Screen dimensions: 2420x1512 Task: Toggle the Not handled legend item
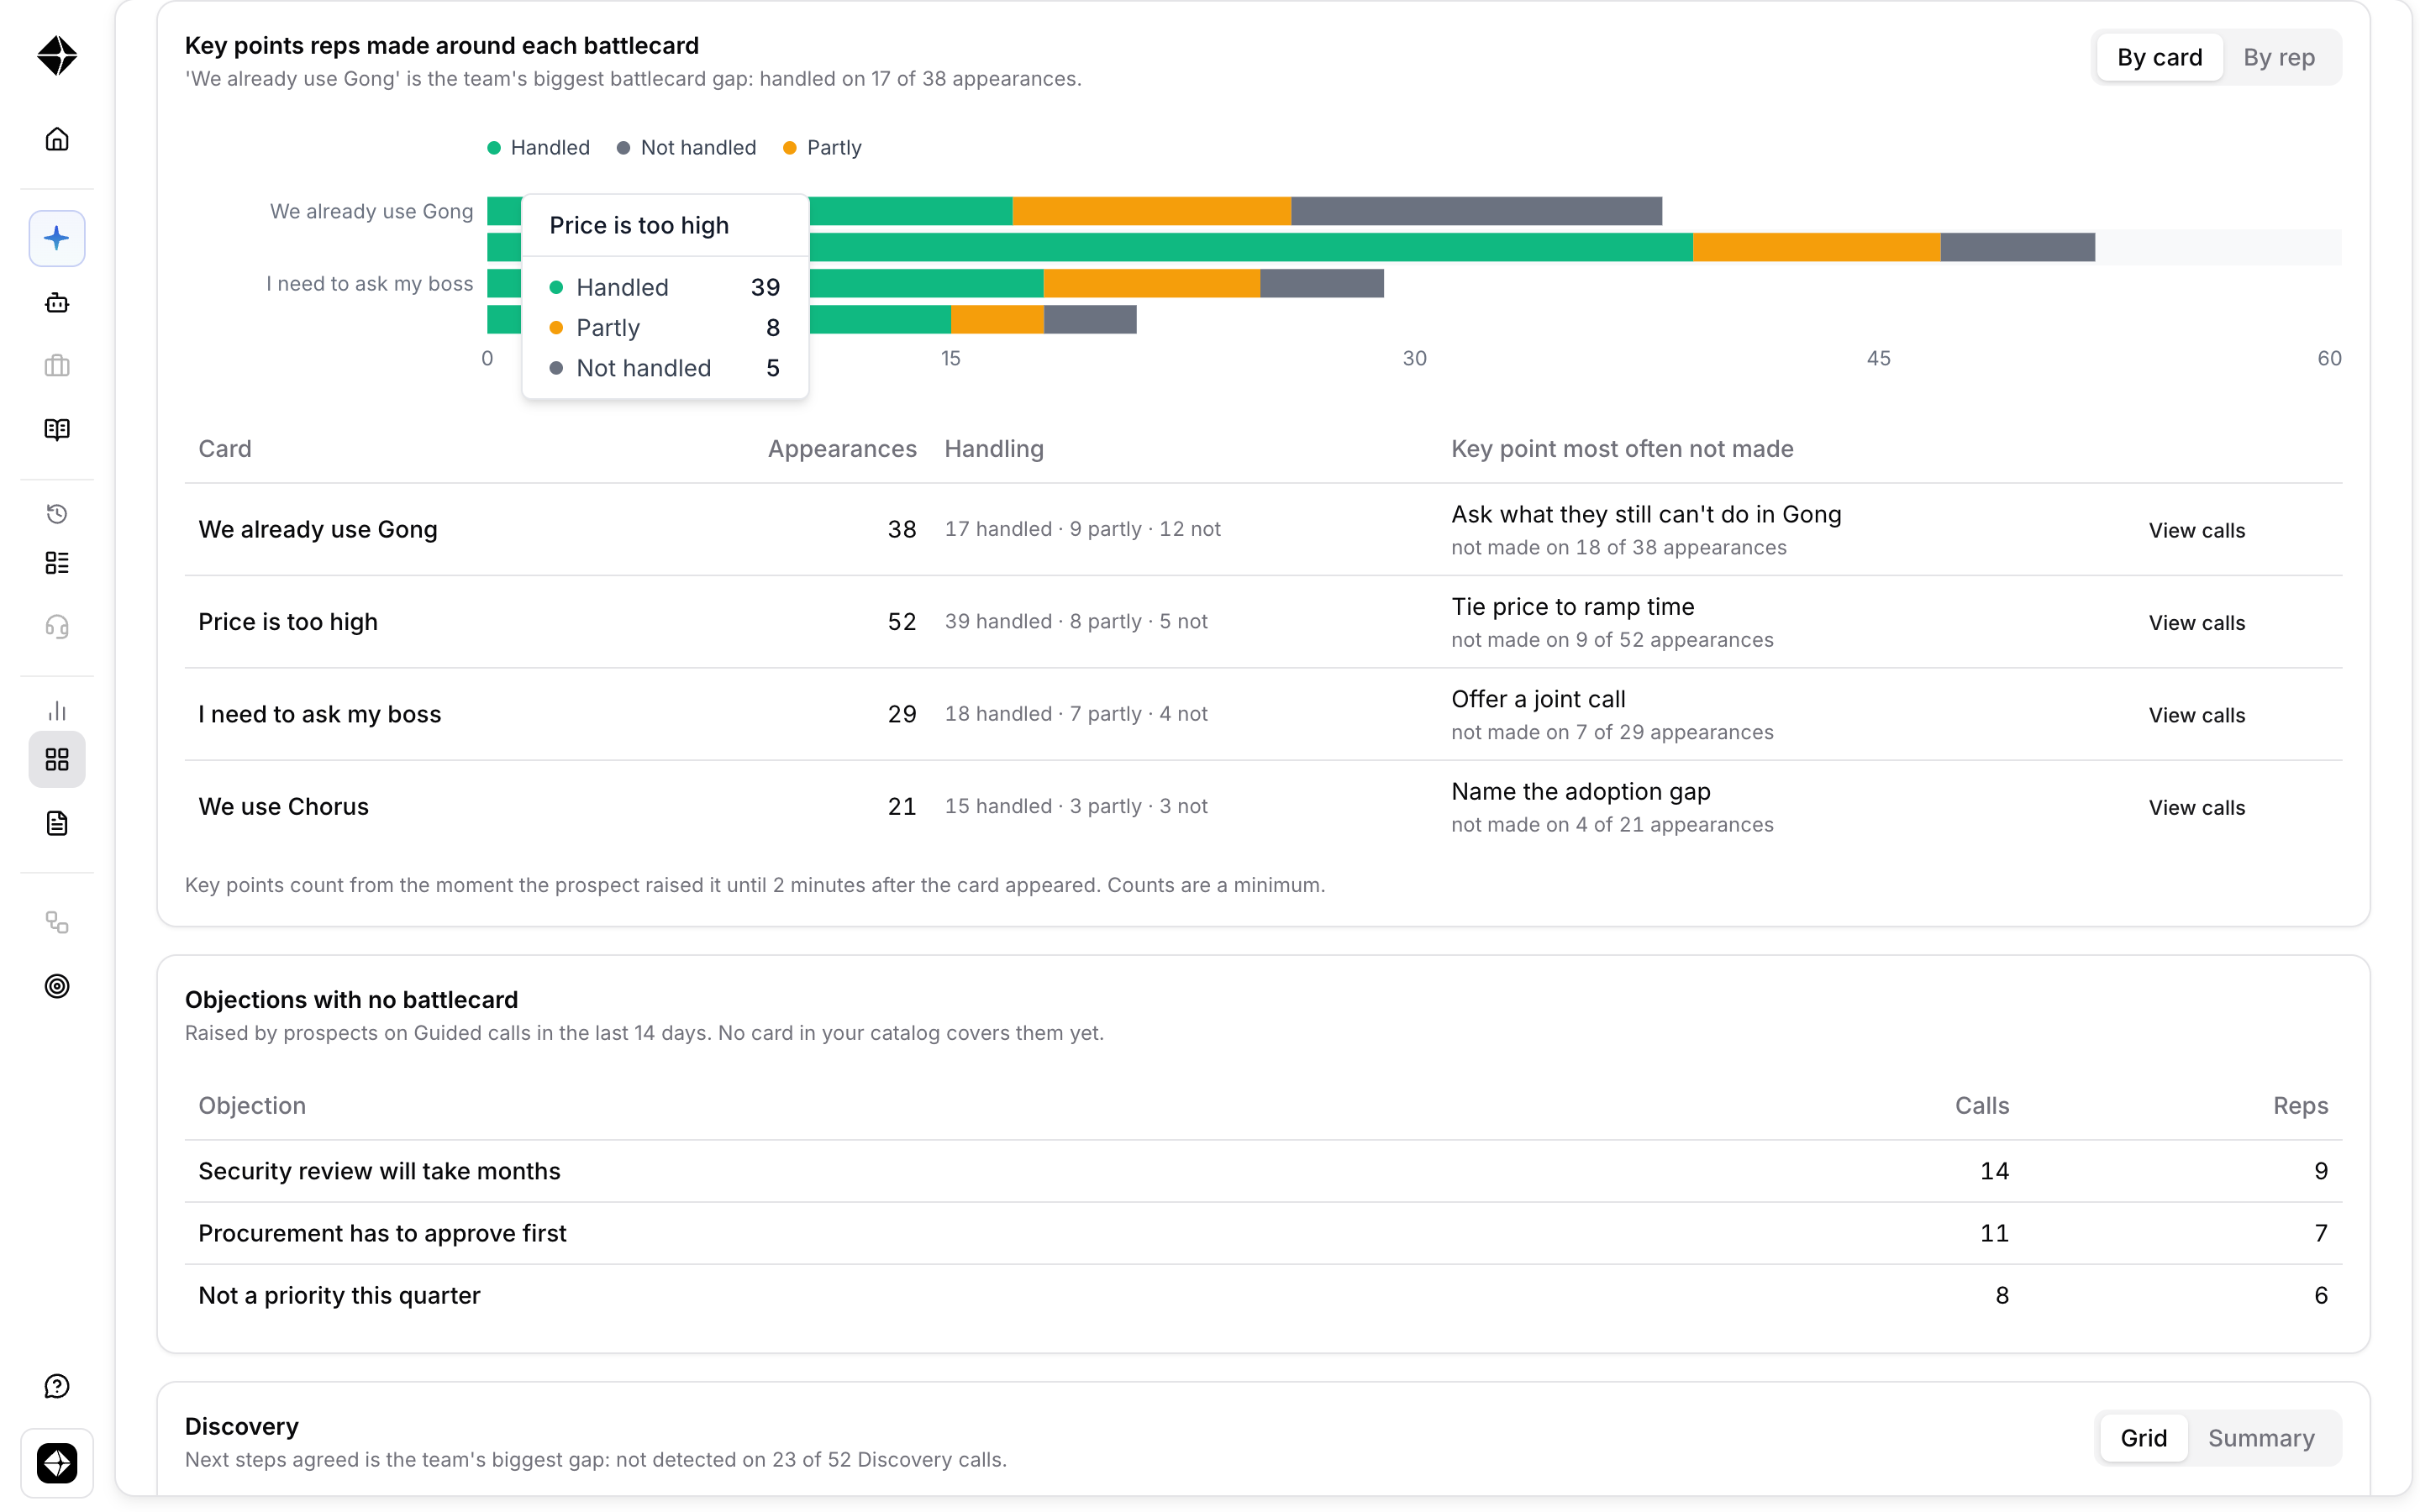point(686,148)
